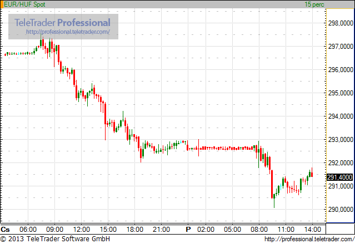Click the 06:00 time axis label
This screenshot has width=355, height=244.
coord(28,230)
